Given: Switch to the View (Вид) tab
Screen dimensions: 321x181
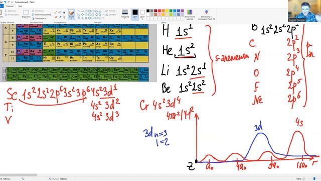Looking at the screenshot, I should (x=20, y=6).
